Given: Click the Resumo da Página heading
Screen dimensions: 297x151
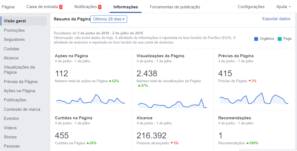Looking at the screenshot, I should pyautogui.click(x=72, y=19).
